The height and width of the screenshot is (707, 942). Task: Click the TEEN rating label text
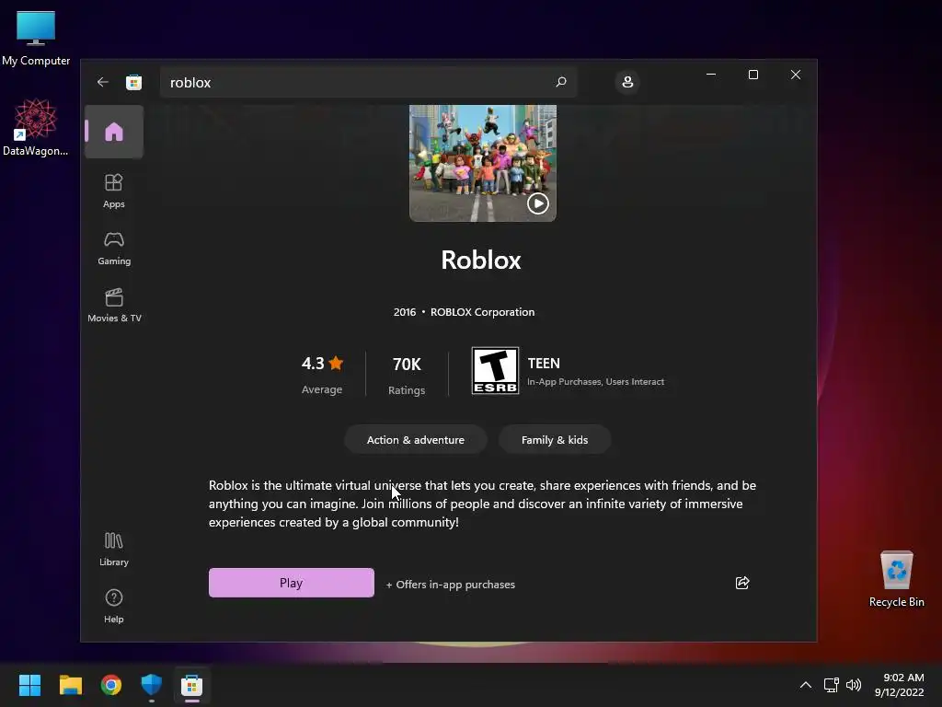point(544,363)
